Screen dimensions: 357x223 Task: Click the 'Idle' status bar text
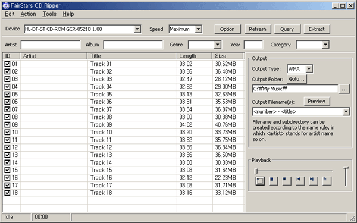tap(9, 217)
